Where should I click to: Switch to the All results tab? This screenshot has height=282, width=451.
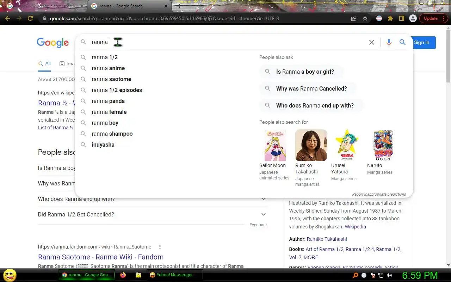(x=45, y=64)
